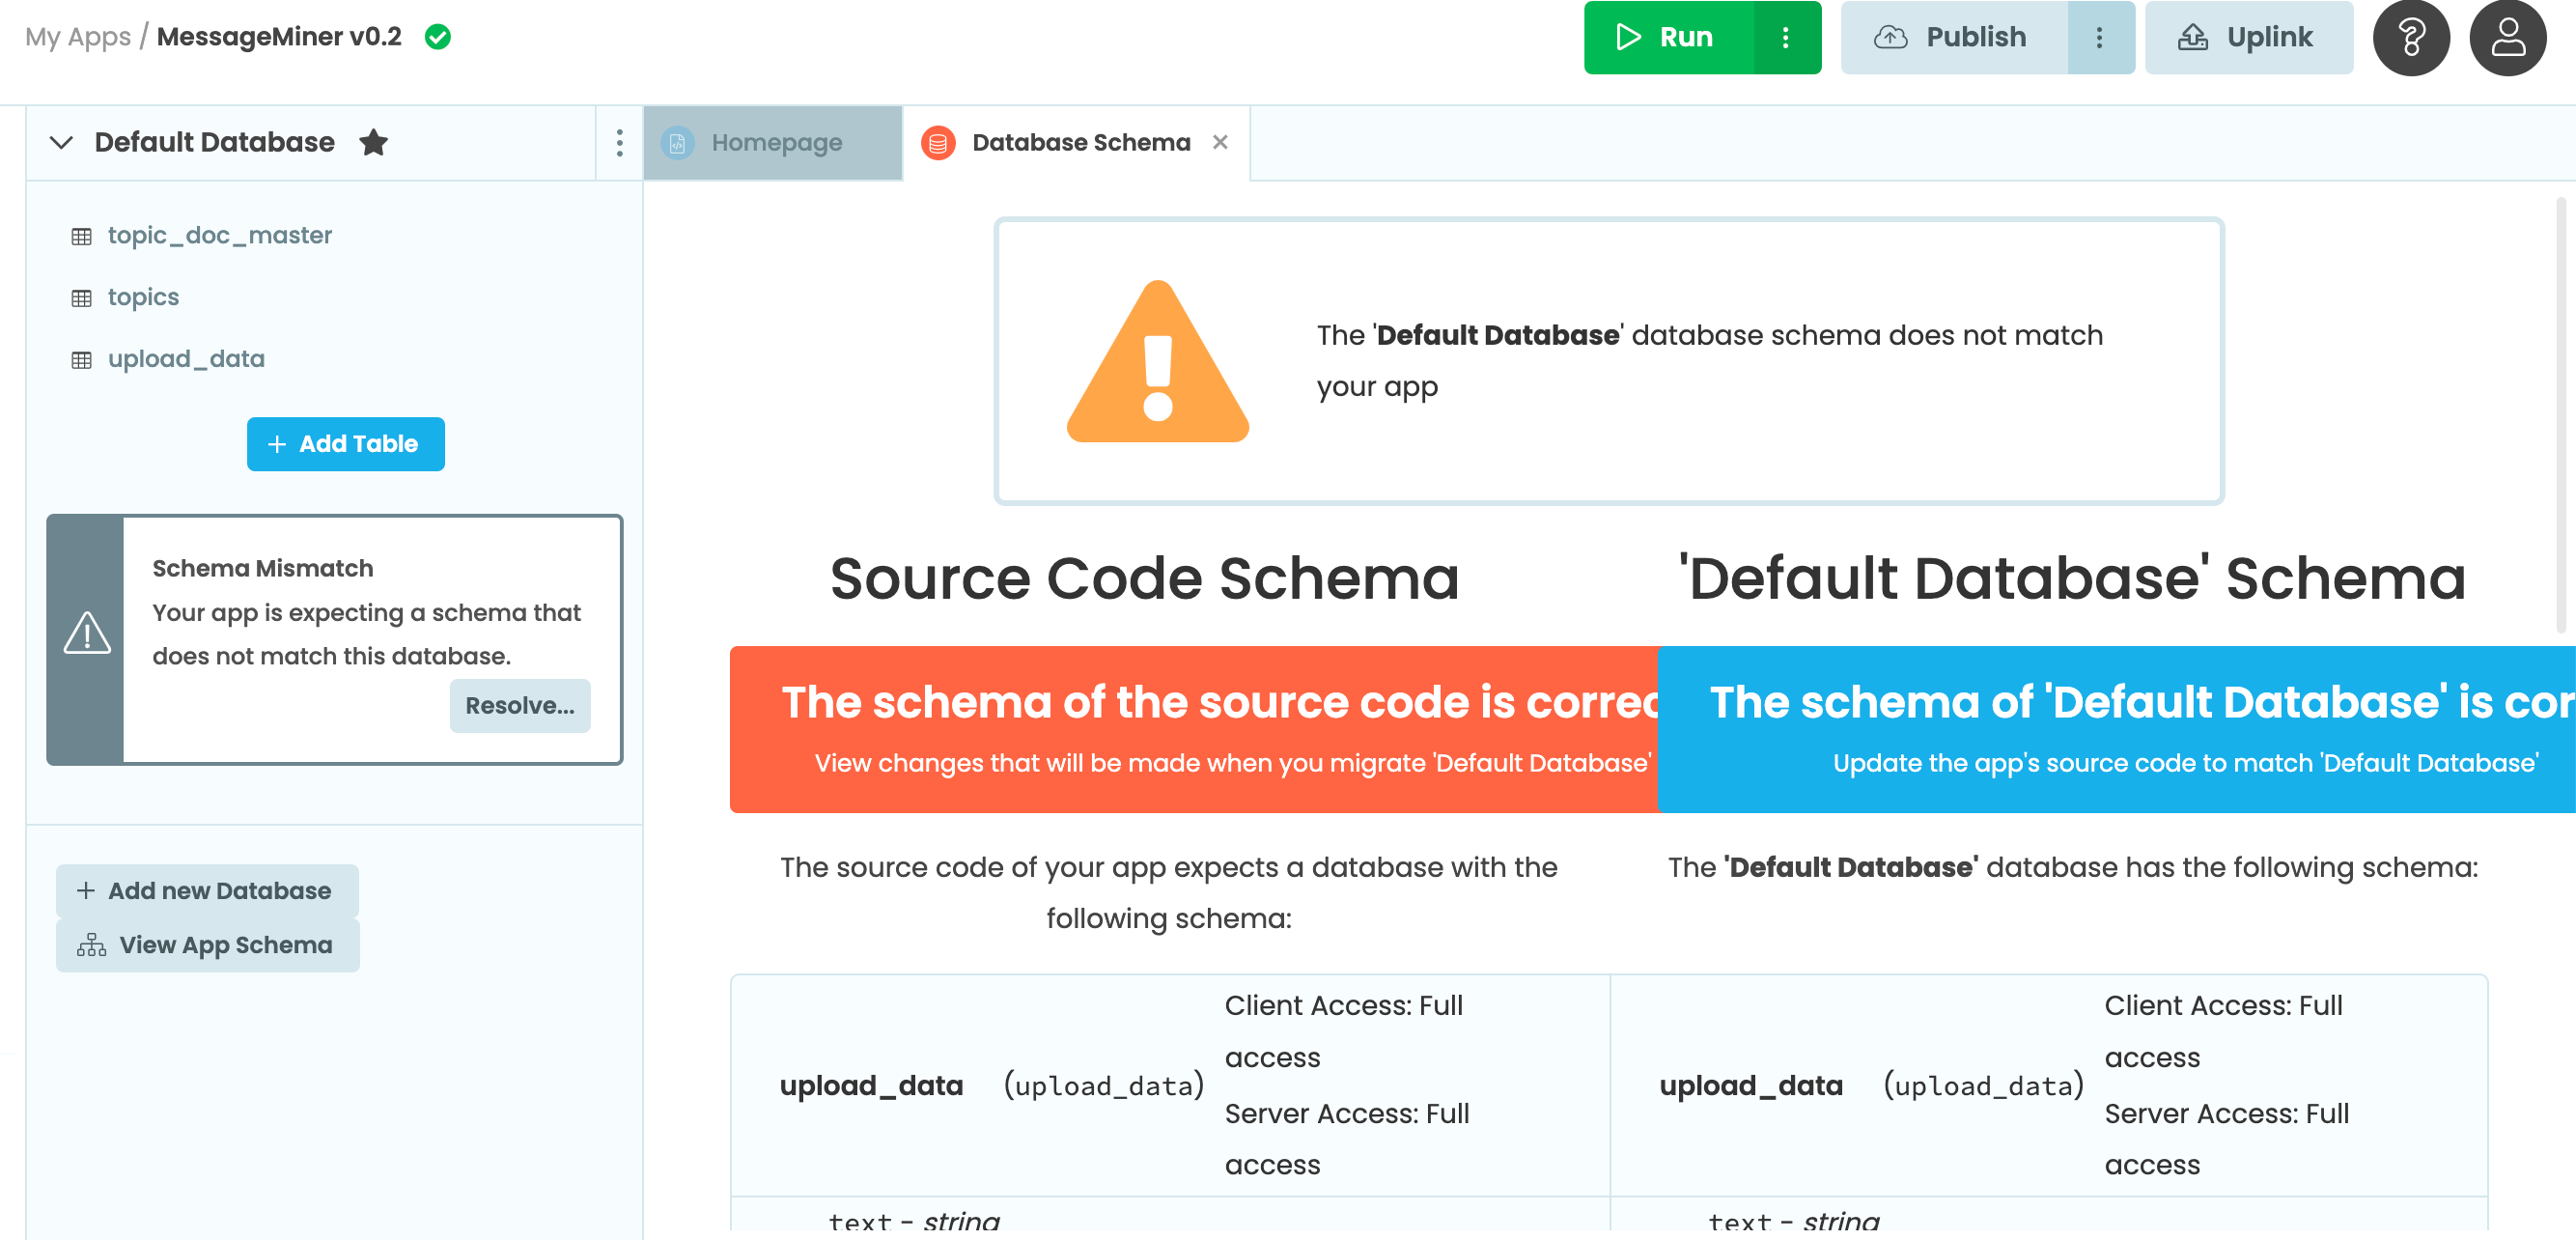Viewport: 2576px width, 1240px height.
Task: Click the table icon beside topic_doc_master
Action: [x=82, y=236]
